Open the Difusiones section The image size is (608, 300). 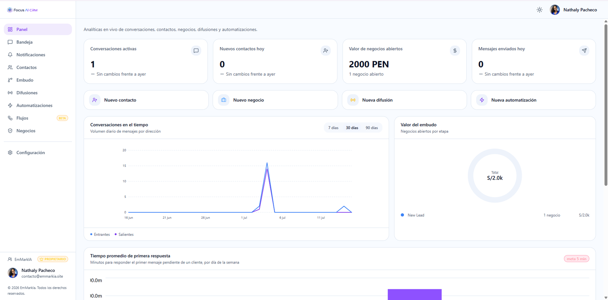point(38,93)
